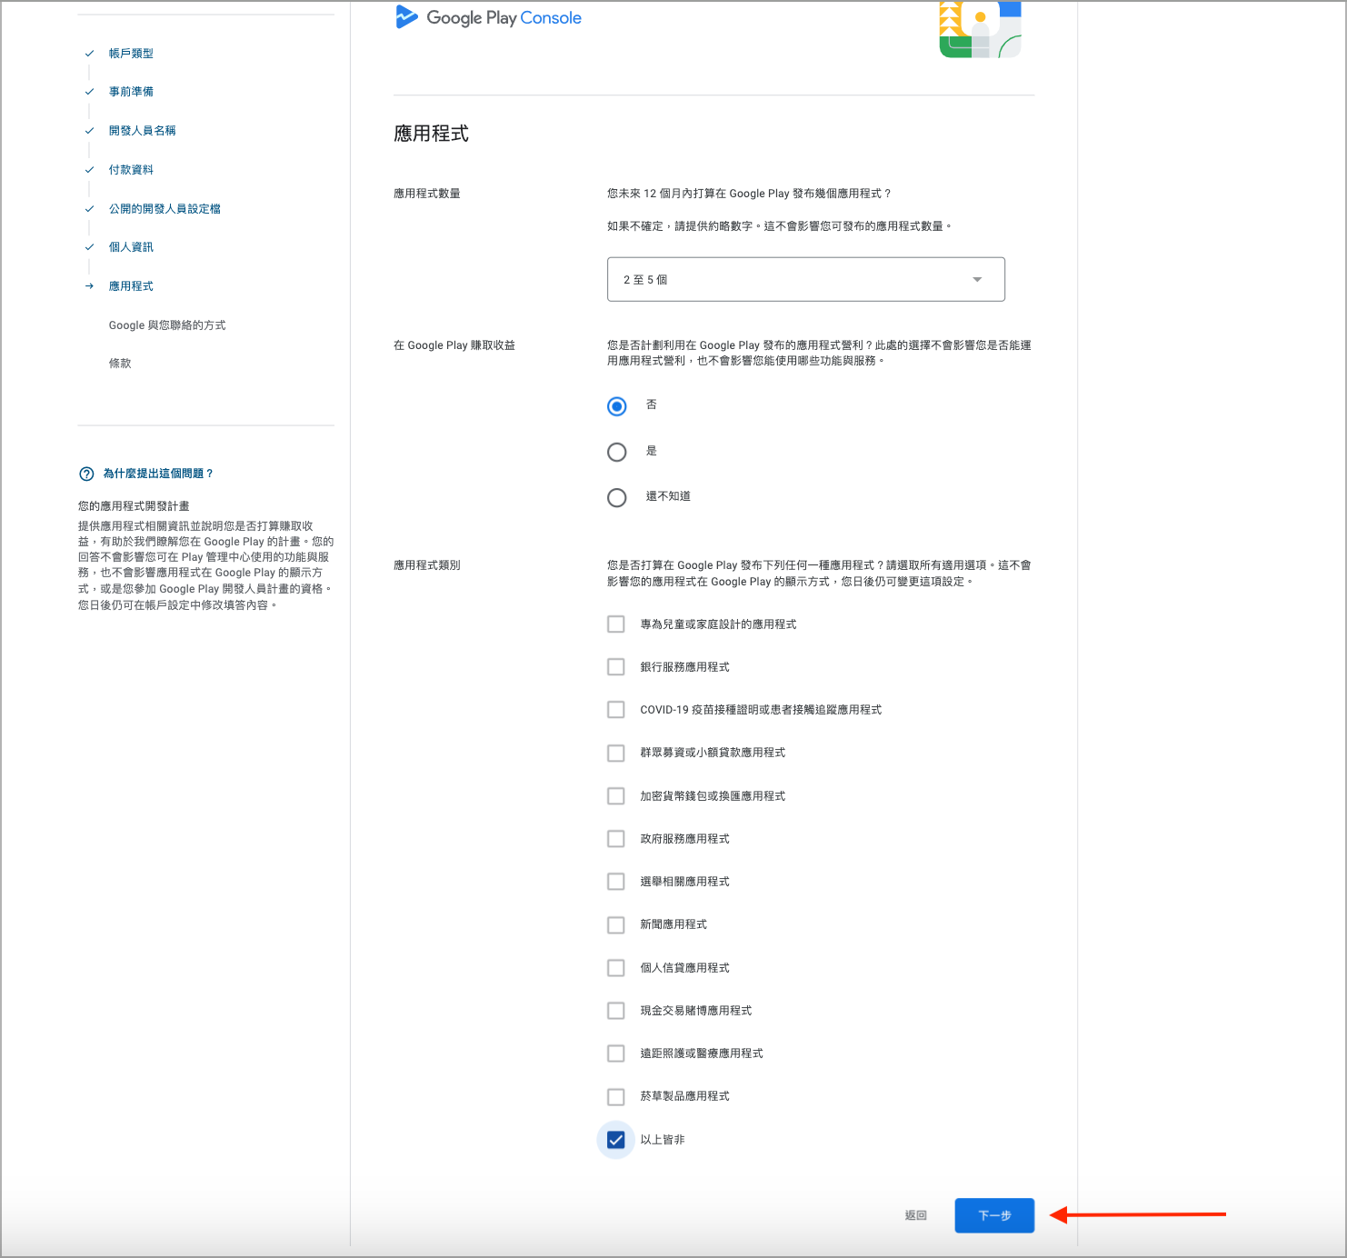This screenshot has width=1347, height=1258.
Task: Go to 付款資料 step in sidebar
Action: coord(131,170)
